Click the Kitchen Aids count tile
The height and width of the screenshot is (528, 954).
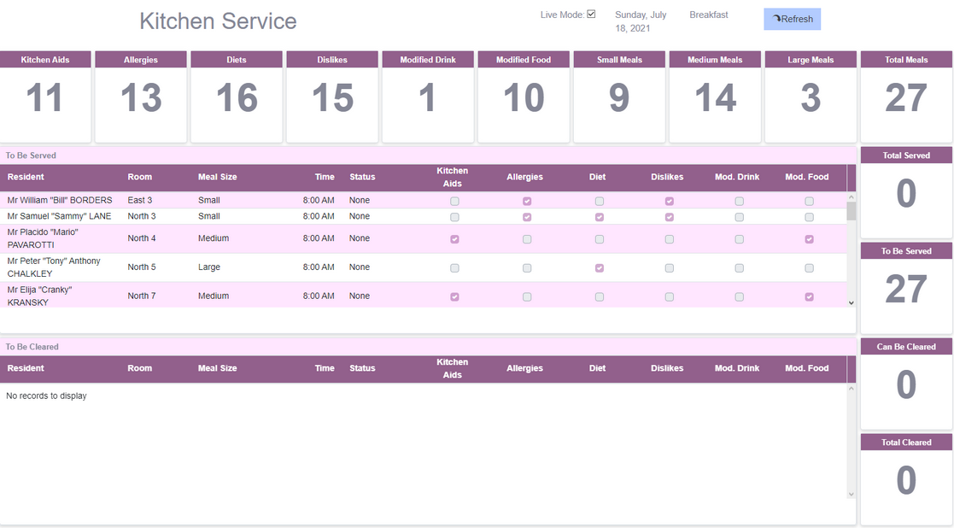coord(45,97)
